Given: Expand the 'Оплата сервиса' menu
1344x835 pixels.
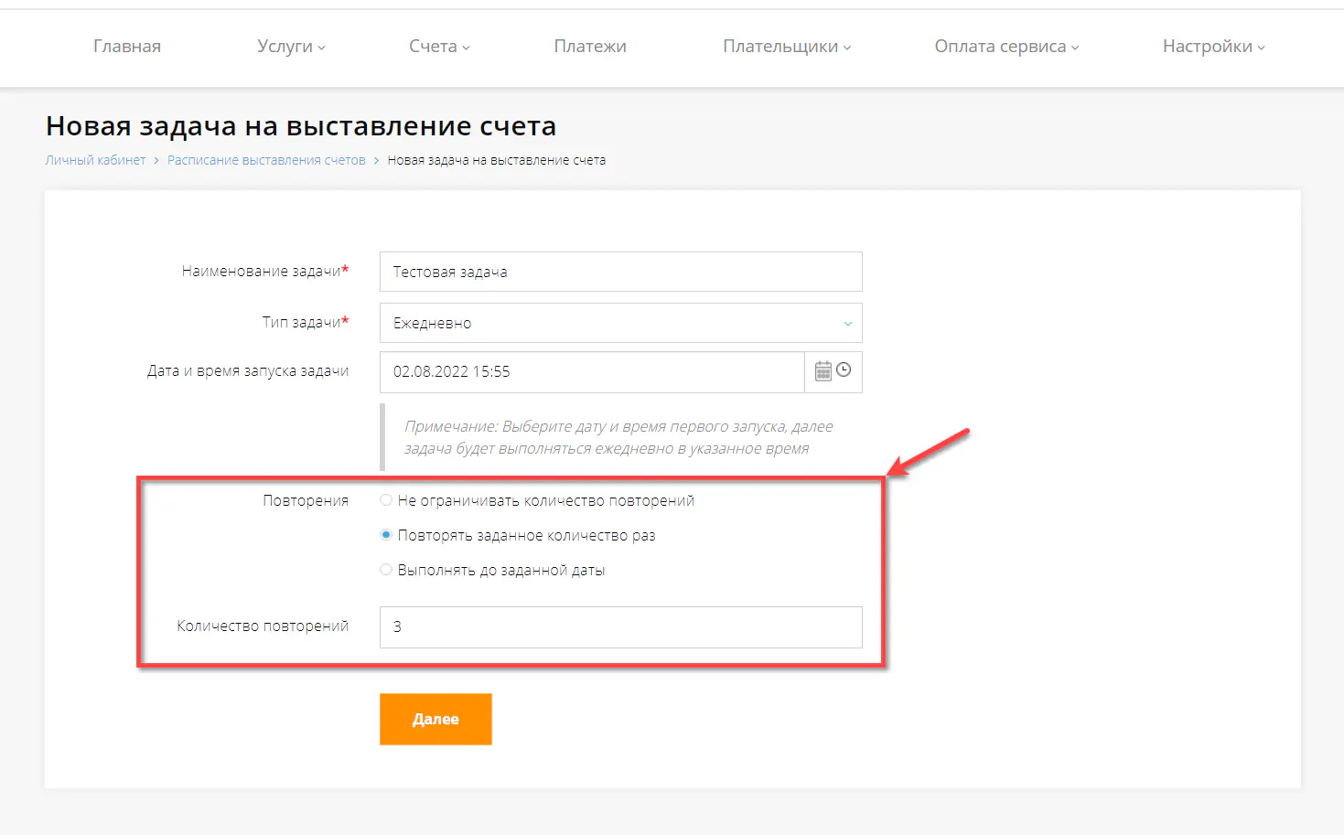Looking at the screenshot, I should 1004,46.
